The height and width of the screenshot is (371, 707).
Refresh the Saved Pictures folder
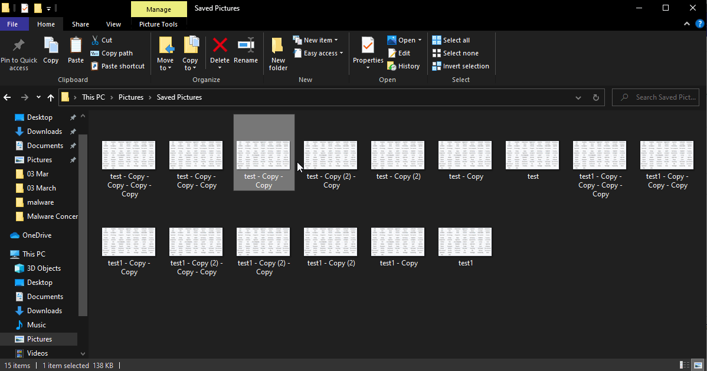tap(595, 97)
